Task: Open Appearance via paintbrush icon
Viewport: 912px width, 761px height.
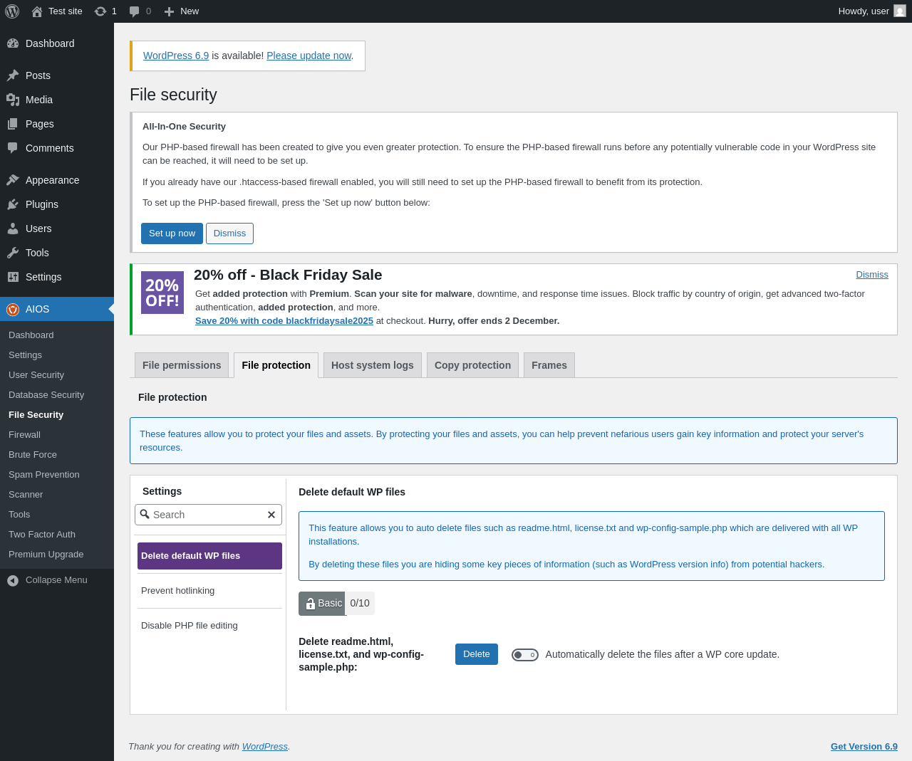Action: 13,180
